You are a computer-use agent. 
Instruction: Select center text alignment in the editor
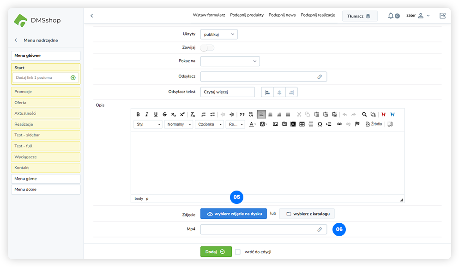(x=271, y=115)
